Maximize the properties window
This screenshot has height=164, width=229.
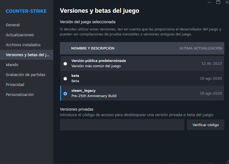coord(218,2)
